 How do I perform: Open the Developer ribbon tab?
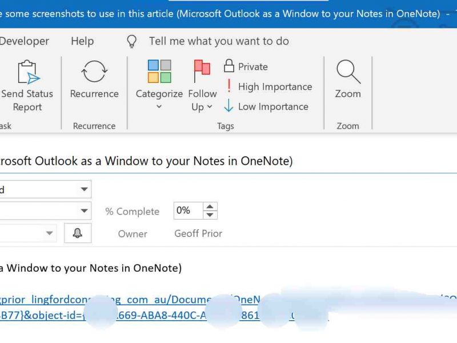point(24,41)
